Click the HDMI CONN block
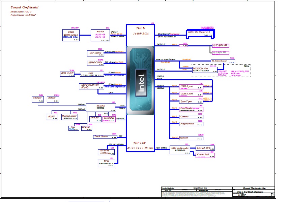 click(95, 63)
